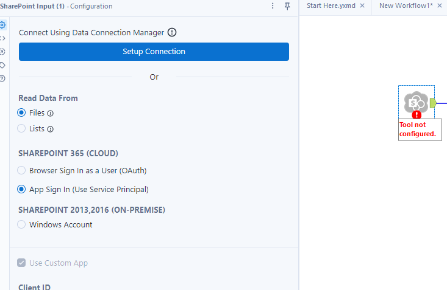447x290 pixels.
Task: Select the Lists radio button
Action: coord(22,128)
